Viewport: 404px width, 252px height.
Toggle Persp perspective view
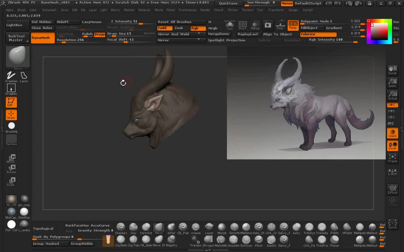tap(293, 25)
